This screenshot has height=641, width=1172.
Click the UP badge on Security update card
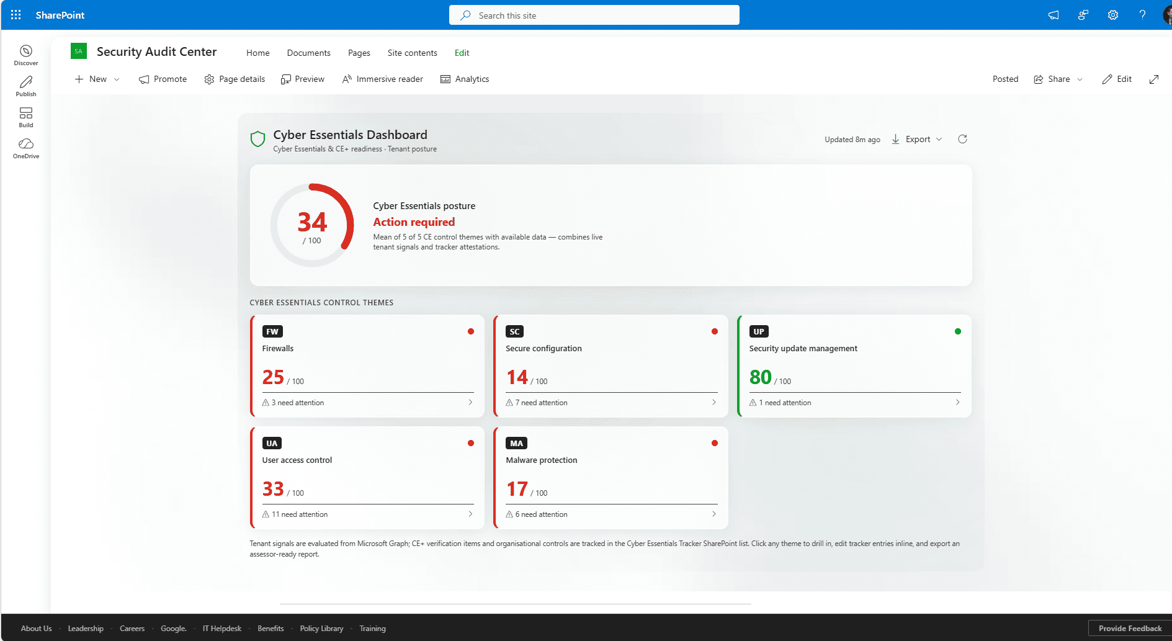click(x=759, y=331)
